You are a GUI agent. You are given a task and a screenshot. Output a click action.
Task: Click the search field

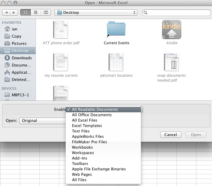pyautogui.click(x=176, y=13)
